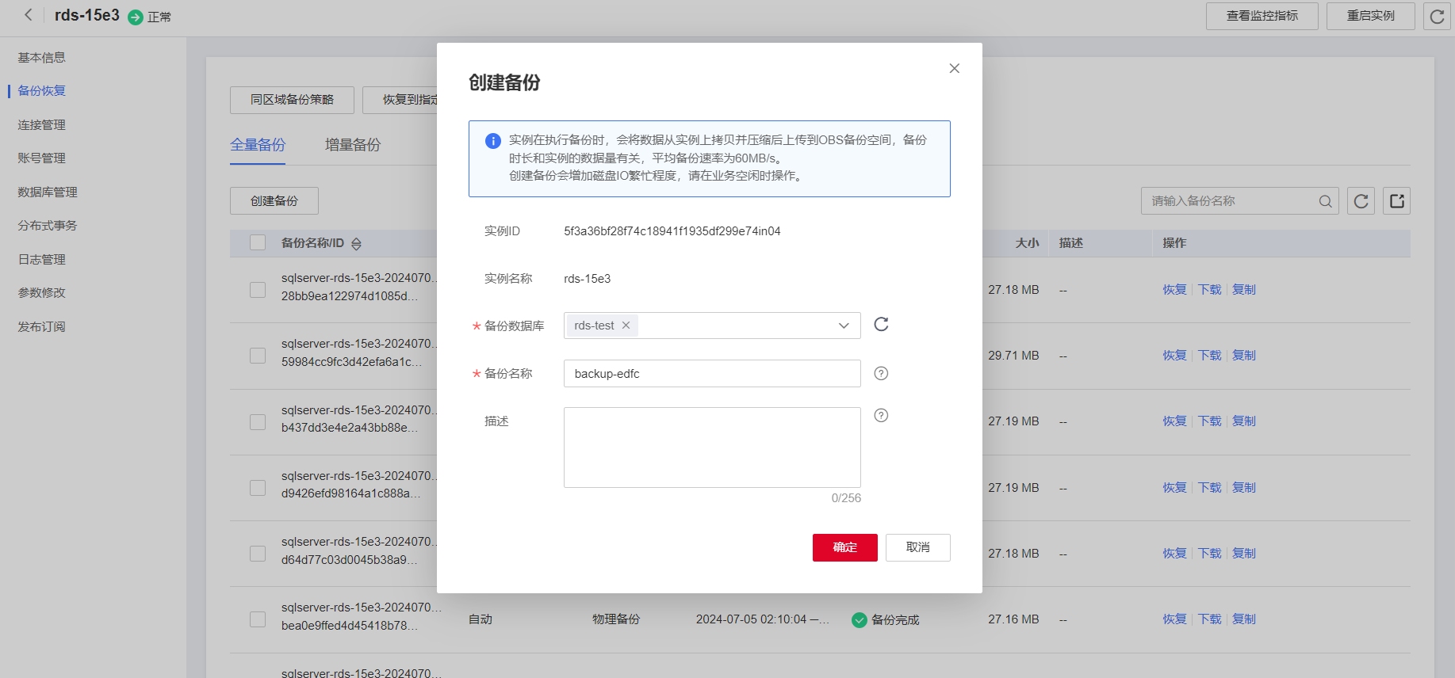The height and width of the screenshot is (678, 1455).
Task: Click the search magnifier icon
Action: pos(1325,201)
